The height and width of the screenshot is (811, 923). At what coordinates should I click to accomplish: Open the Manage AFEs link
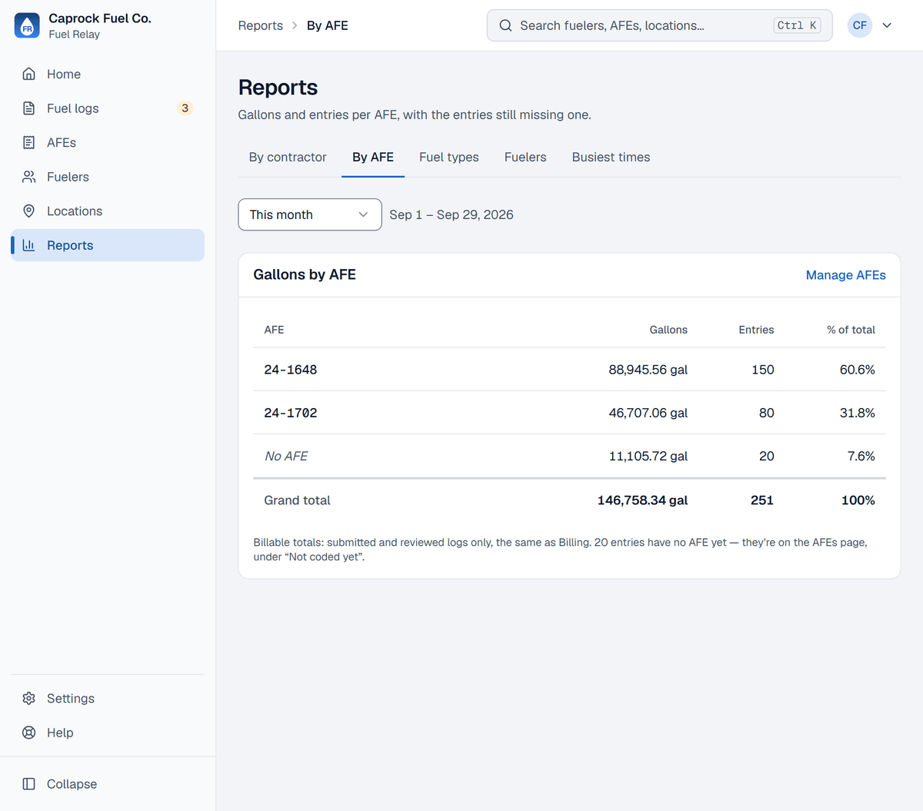point(845,275)
